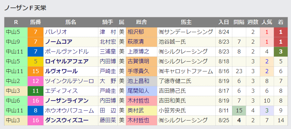Click finish position 14 for ダンスウィズユー

click(280, 121)
